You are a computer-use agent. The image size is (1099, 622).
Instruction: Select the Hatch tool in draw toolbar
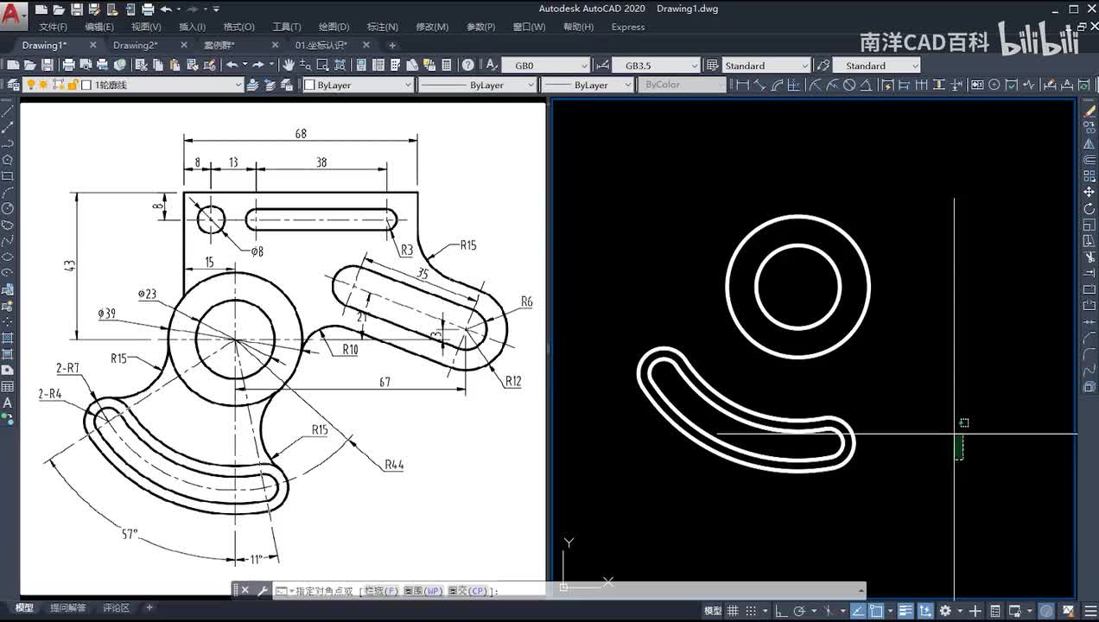[x=8, y=338]
